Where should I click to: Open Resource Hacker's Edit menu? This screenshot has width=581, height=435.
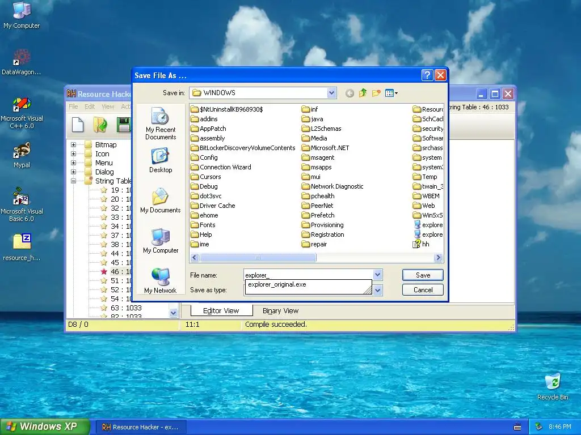[90, 106]
